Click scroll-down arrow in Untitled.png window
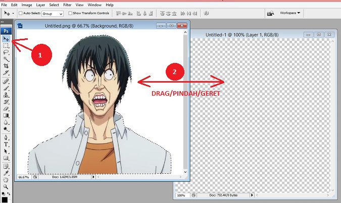The image size is (341, 203). click(x=185, y=172)
